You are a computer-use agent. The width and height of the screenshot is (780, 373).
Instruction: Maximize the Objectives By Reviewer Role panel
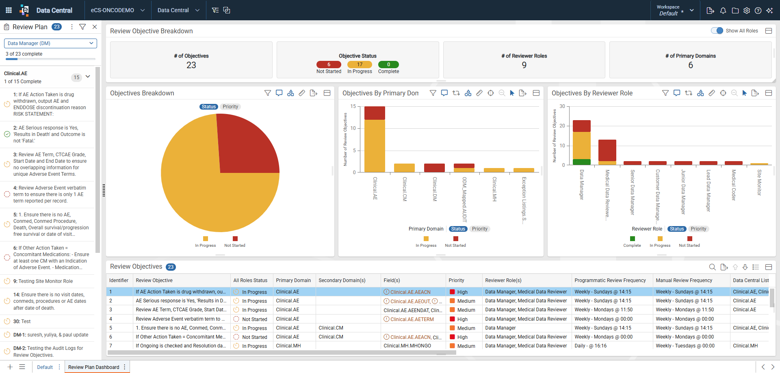point(769,93)
